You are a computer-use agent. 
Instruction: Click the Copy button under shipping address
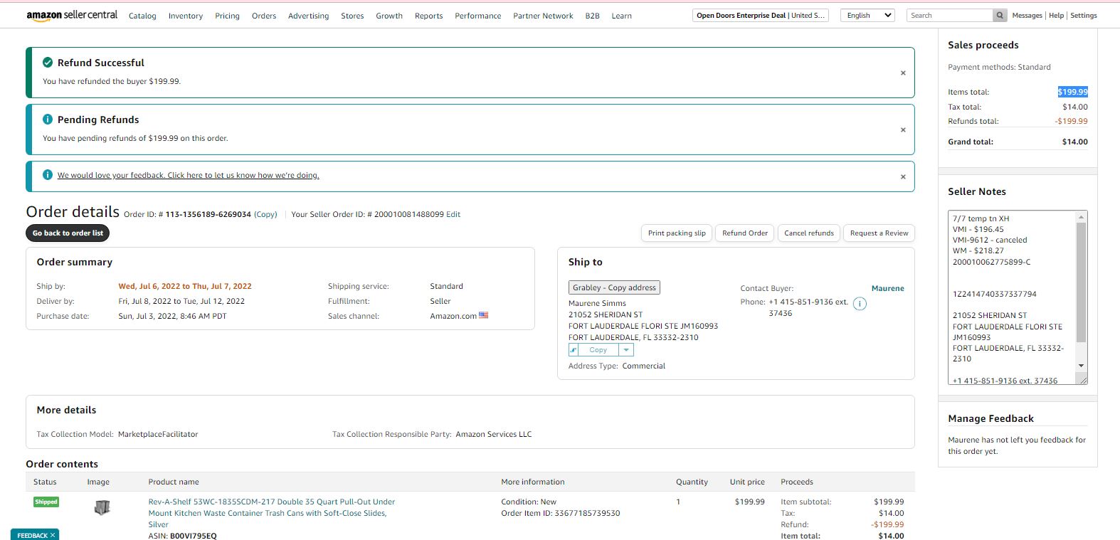click(x=598, y=350)
